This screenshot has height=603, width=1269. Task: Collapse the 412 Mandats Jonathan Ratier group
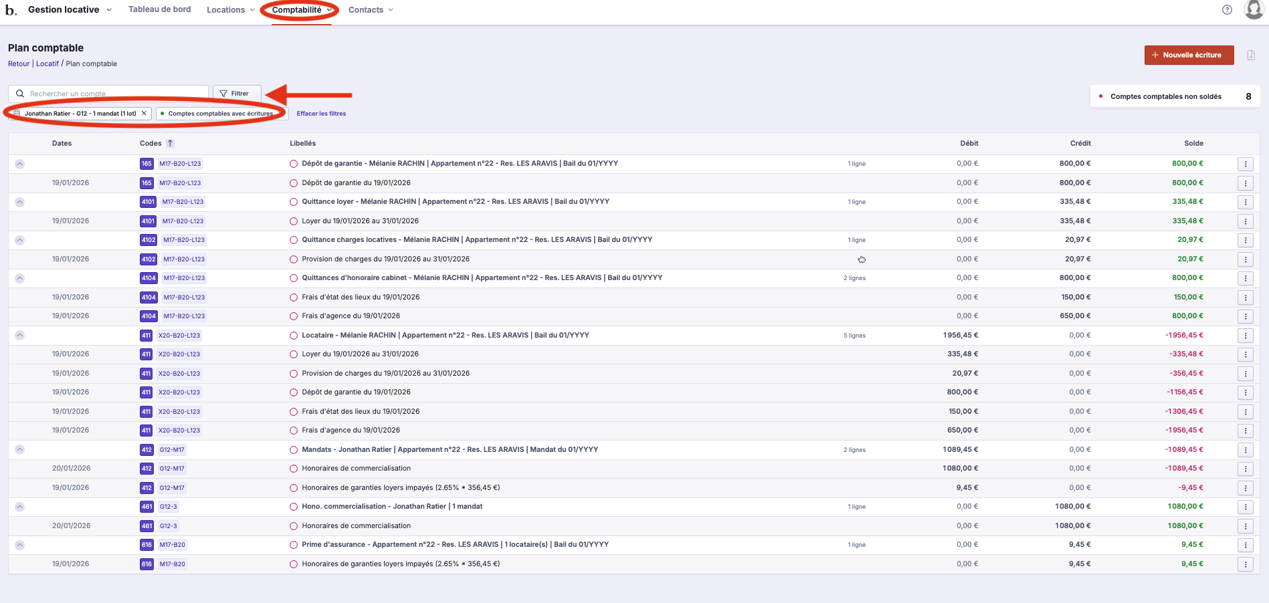20,450
